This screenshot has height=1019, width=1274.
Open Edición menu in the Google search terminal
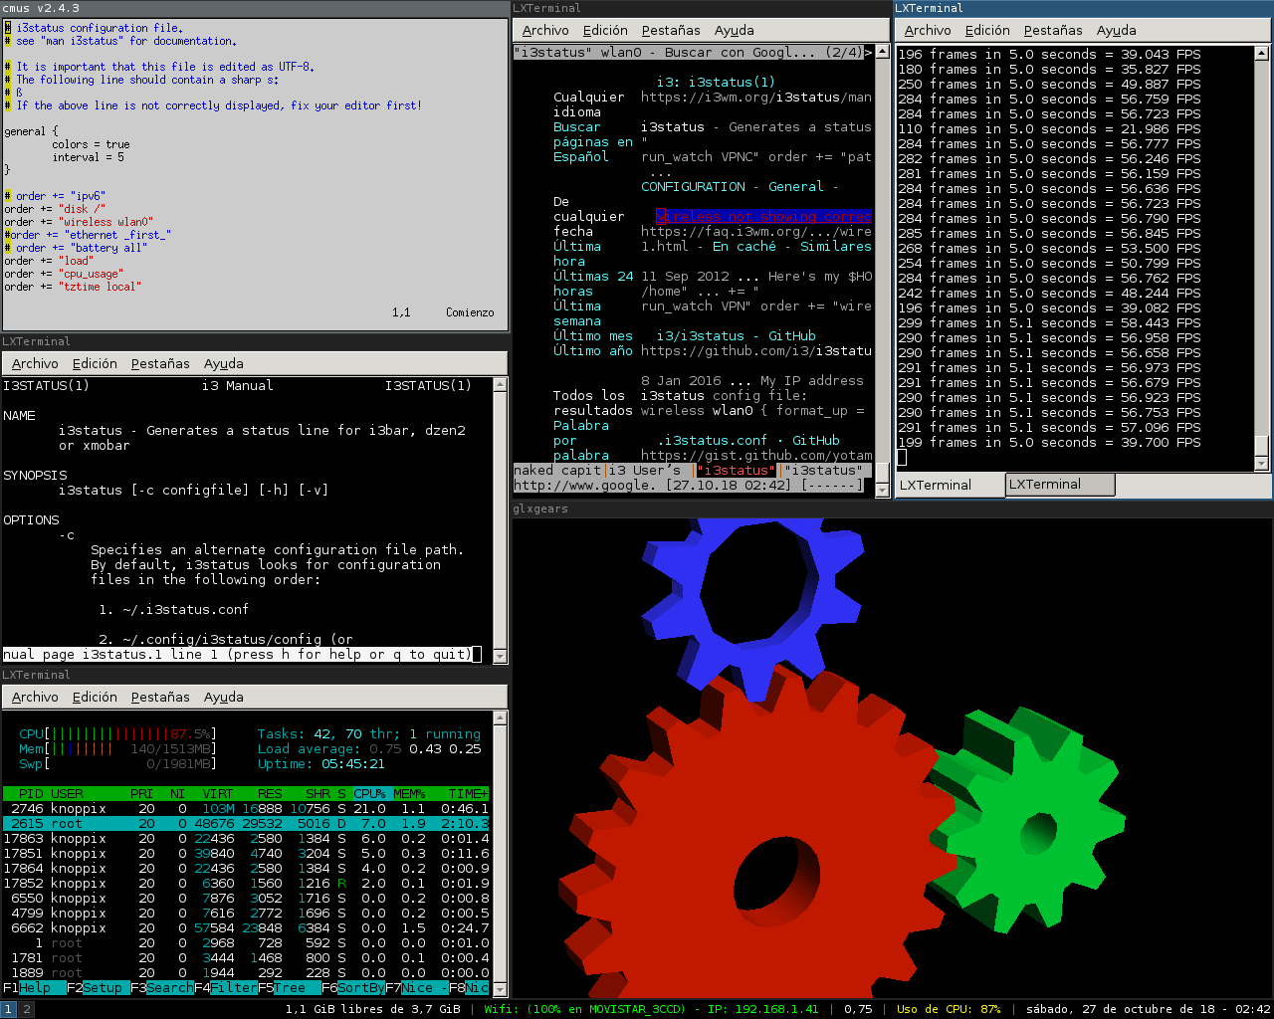click(605, 31)
